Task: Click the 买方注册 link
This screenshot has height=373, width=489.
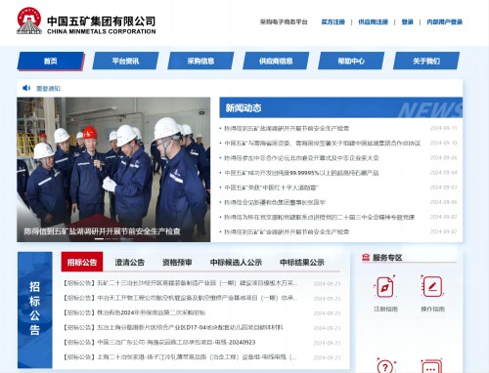Action: point(333,21)
